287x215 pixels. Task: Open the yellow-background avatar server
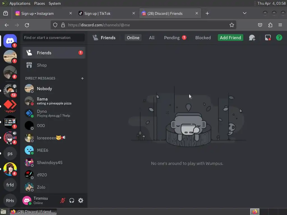tap(10, 169)
